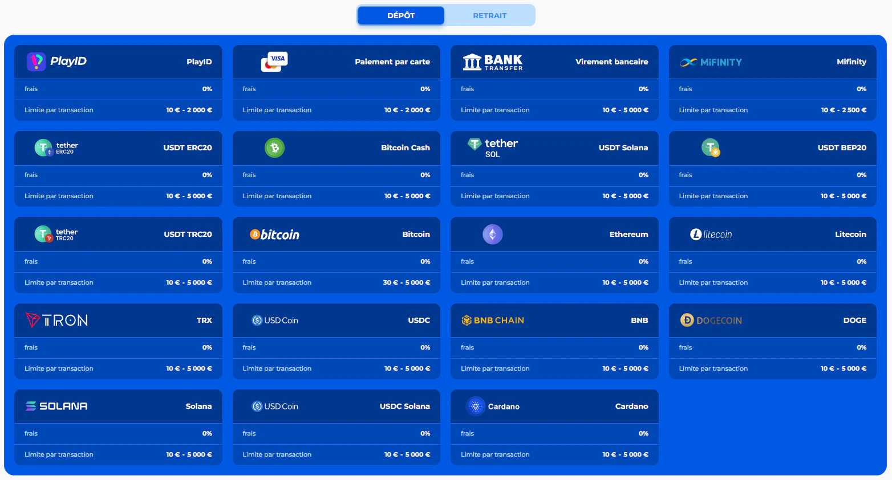Switch to the DÉPÔT tab

[400, 15]
